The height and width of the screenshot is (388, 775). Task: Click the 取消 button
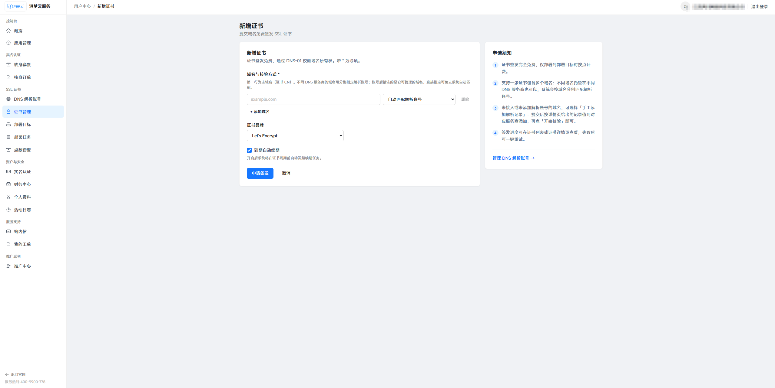coord(286,173)
